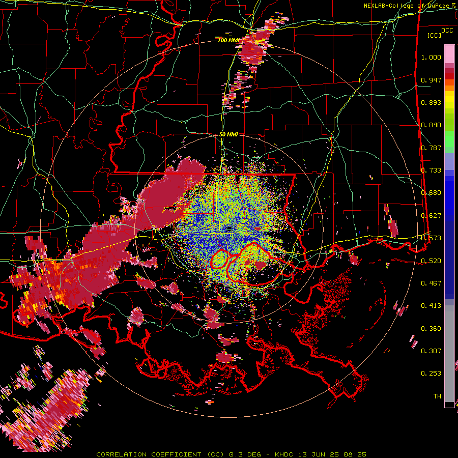458x458 pixels.
Task: Select the 0.947 scale value
Action: click(x=431, y=80)
